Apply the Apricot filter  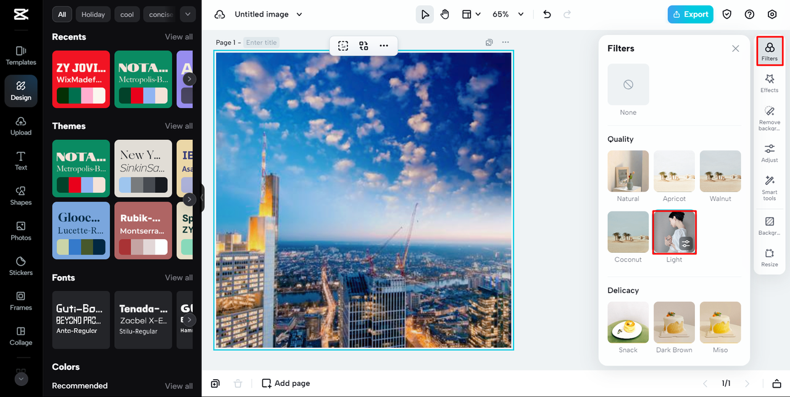coord(674,171)
